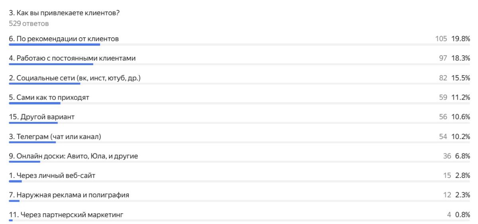This screenshot has width=478, height=224.
Task: Click the blue bar under 'По рекомендации от клиентов'
Action: [x=54, y=44]
